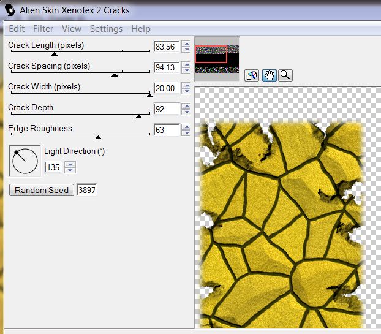Toggle the original/filtered preview button

252,75
